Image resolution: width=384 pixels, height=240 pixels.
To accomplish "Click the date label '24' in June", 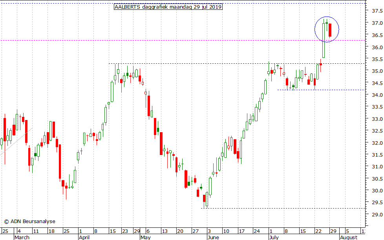I will click(x=257, y=231).
